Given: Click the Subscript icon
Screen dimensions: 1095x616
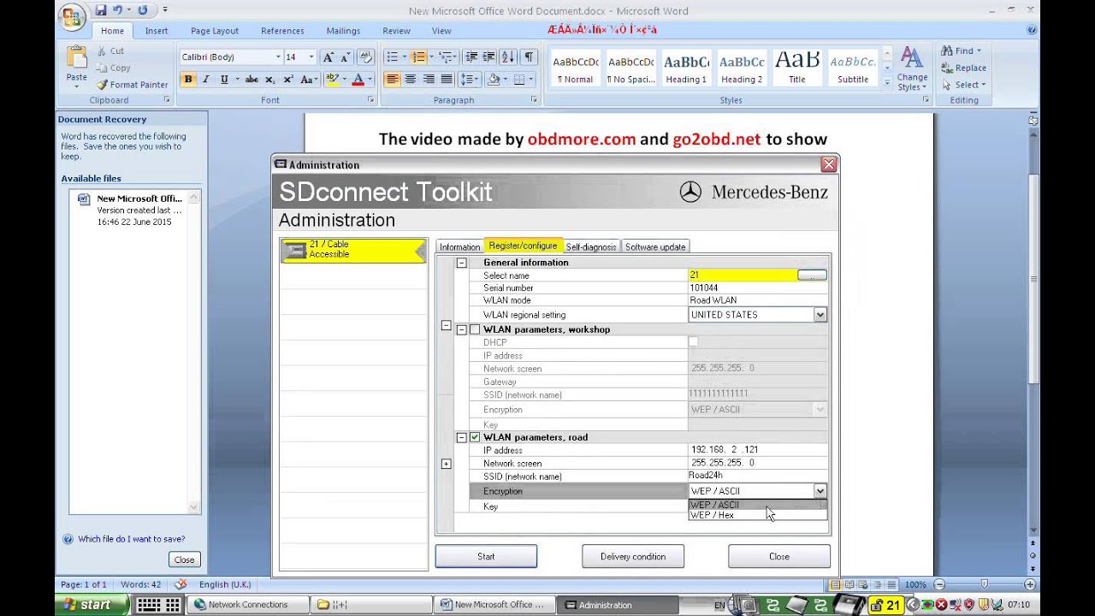Looking at the screenshot, I should click(x=269, y=80).
